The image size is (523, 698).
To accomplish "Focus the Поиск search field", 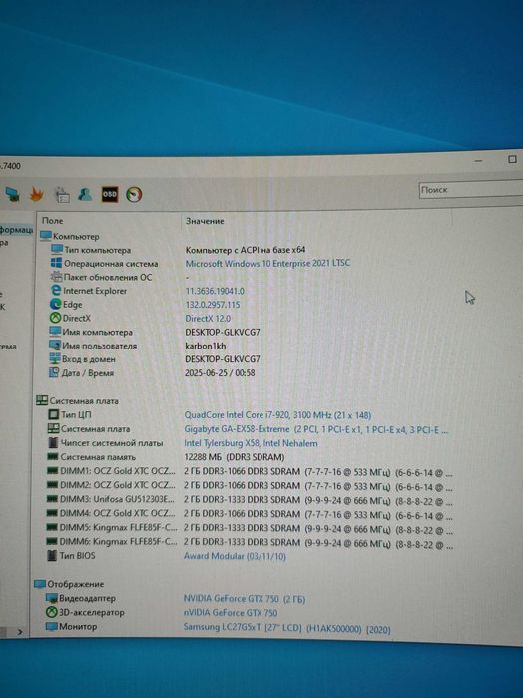I will point(470,190).
